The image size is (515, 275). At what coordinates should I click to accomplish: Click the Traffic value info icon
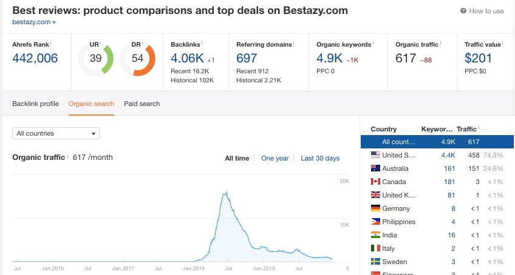503,42
